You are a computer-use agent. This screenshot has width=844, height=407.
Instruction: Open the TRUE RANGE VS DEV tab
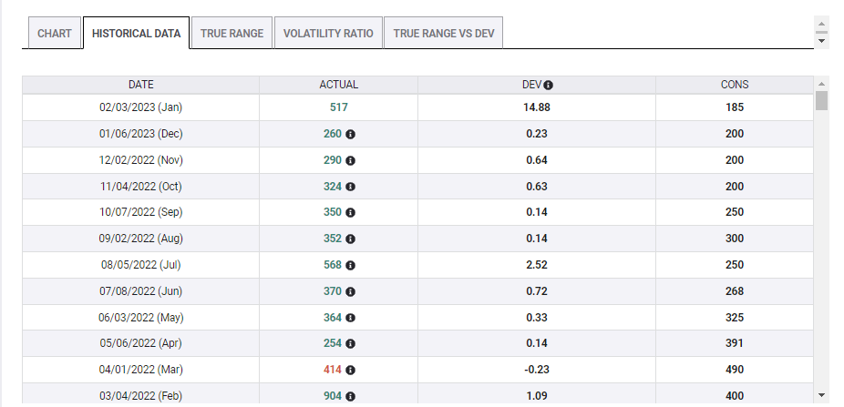[x=444, y=34]
